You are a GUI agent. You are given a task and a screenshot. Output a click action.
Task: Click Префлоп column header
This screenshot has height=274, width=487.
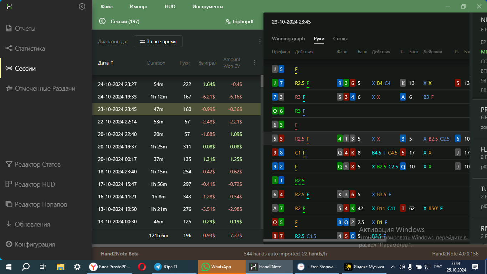[281, 52]
